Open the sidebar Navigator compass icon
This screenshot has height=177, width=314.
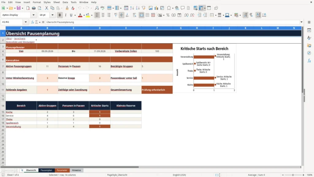tap(309, 53)
